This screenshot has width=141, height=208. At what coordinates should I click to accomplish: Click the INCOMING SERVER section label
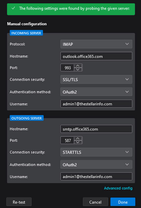coord(26,33)
